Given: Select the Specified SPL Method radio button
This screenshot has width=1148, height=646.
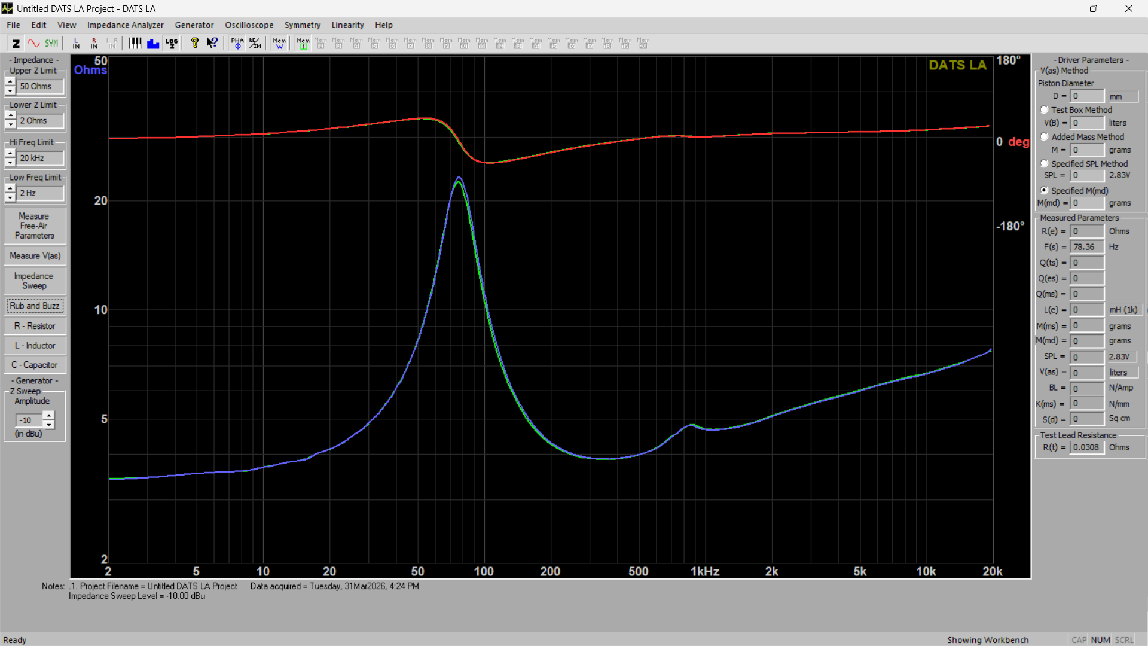Looking at the screenshot, I should pyautogui.click(x=1045, y=164).
